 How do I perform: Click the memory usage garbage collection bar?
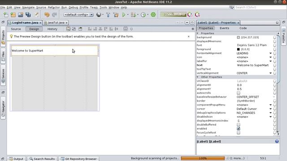tap(174, 15)
